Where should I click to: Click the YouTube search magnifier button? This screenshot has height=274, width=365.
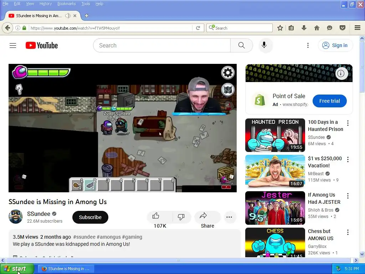[241, 45]
